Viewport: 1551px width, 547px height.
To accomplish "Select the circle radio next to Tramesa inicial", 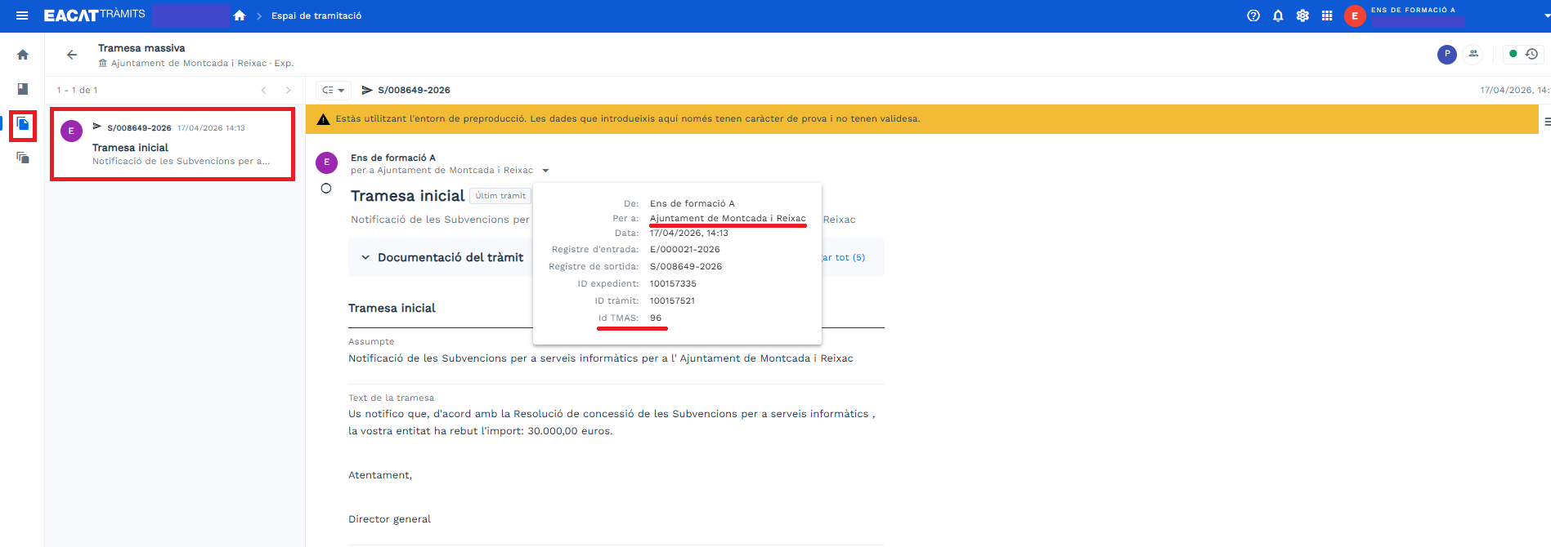I will [326, 189].
